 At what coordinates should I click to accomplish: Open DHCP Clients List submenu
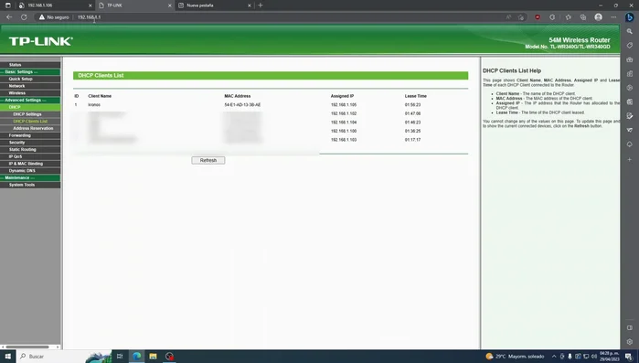(30, 122)
